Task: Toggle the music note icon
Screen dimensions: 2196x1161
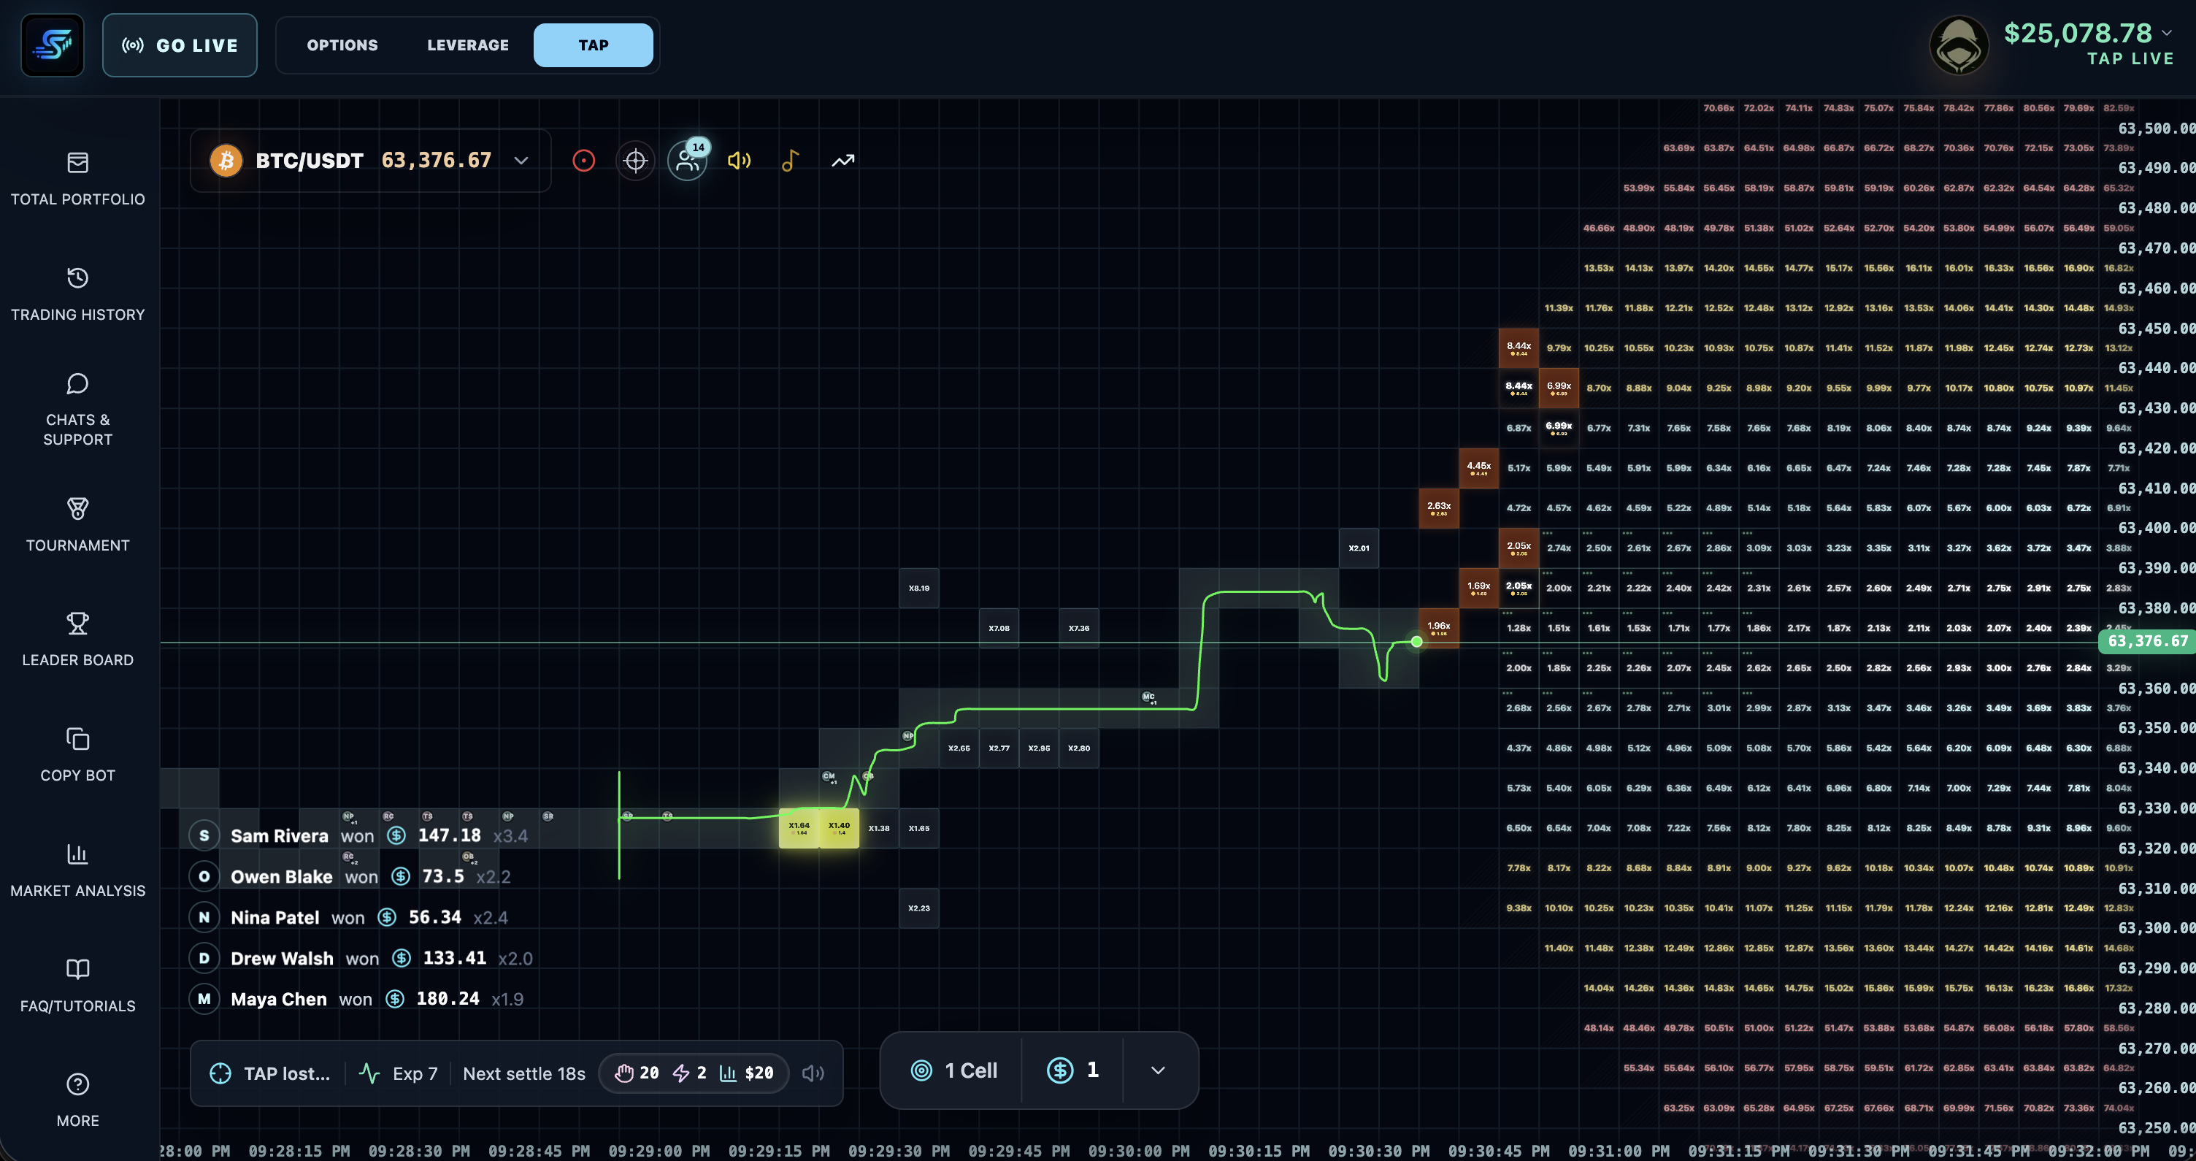Action: click(x=790, y=160)
